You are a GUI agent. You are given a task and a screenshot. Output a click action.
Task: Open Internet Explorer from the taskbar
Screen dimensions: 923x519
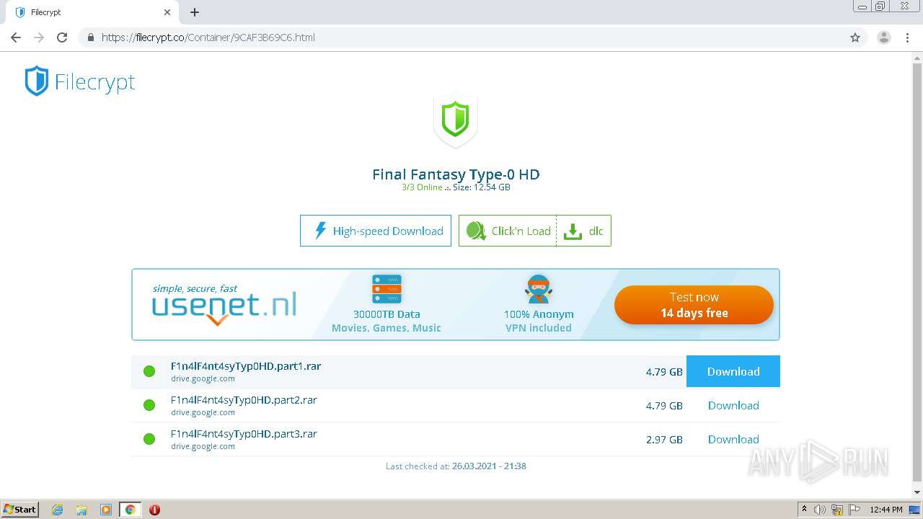pos(57,510)
